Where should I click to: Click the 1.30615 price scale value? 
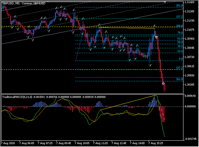point(190,66)
